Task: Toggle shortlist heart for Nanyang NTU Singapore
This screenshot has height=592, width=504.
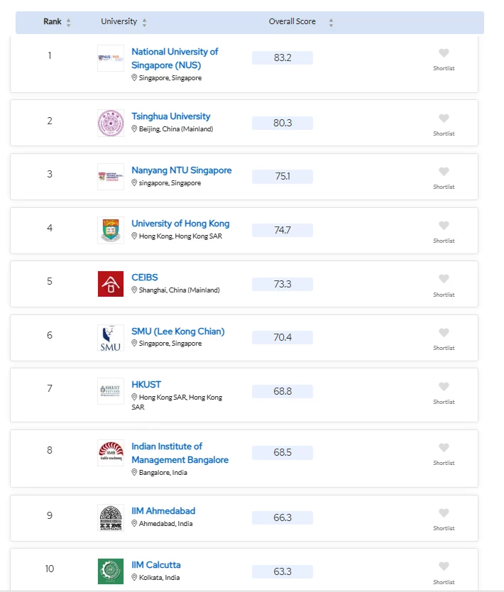Action: [444, 171]
